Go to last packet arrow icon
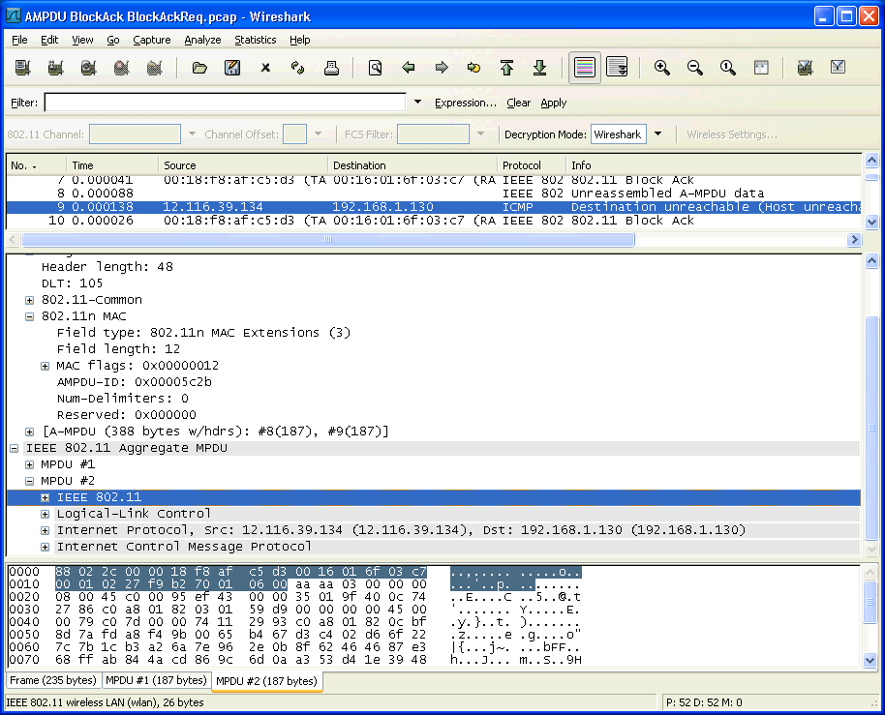This screenshot has width=885, height=715. coord(540,69)
